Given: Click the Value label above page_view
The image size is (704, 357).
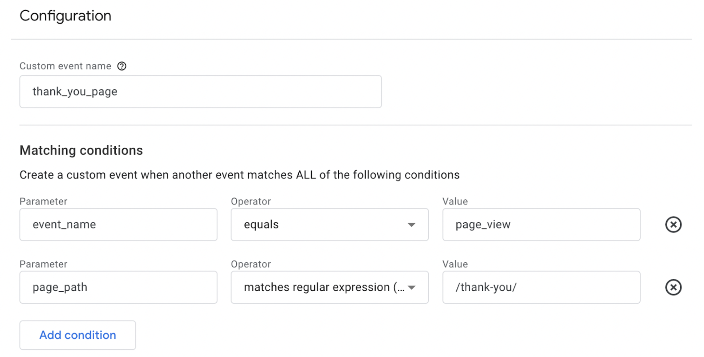Looking at the screenshot, I should 455,201.
